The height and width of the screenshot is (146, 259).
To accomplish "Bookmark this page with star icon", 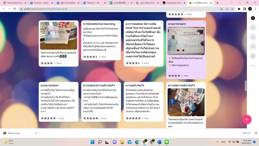I will click(x=232, y=9).
